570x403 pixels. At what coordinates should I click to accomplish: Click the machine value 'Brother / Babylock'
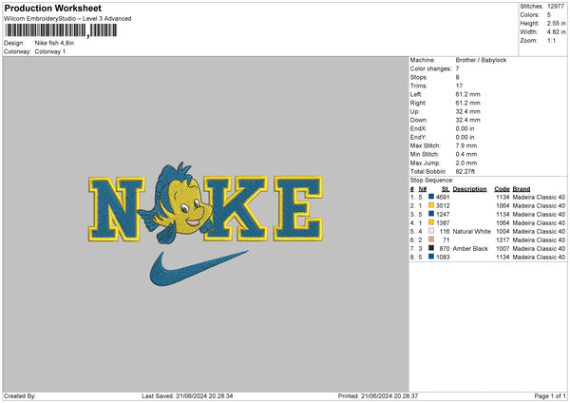tap(481, 60)
